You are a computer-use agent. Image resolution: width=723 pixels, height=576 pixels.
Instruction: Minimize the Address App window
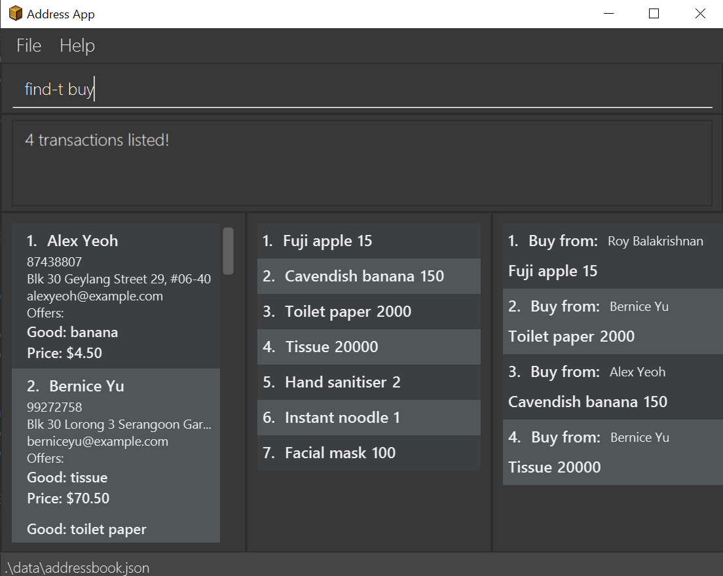[608, 14]
